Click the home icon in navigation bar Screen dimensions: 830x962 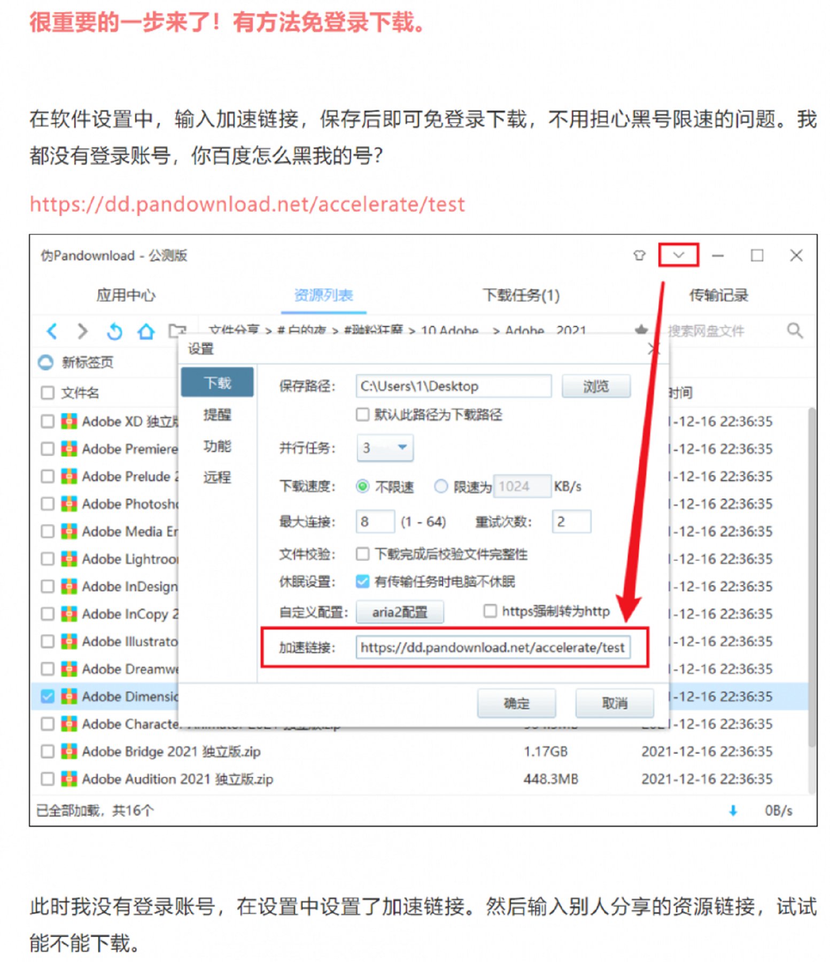click(146, 331)
